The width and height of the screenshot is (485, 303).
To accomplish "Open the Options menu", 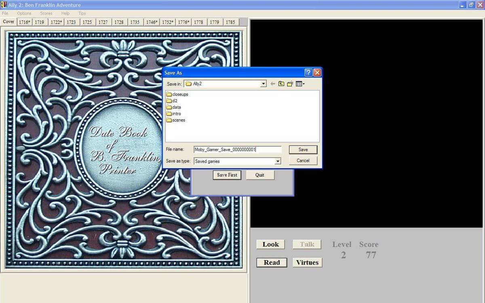I will [x=24, y=13].
